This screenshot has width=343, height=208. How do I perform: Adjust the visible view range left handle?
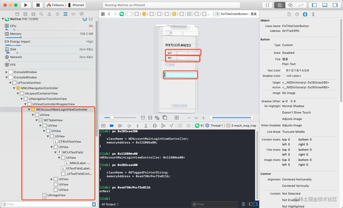[211, 118]
